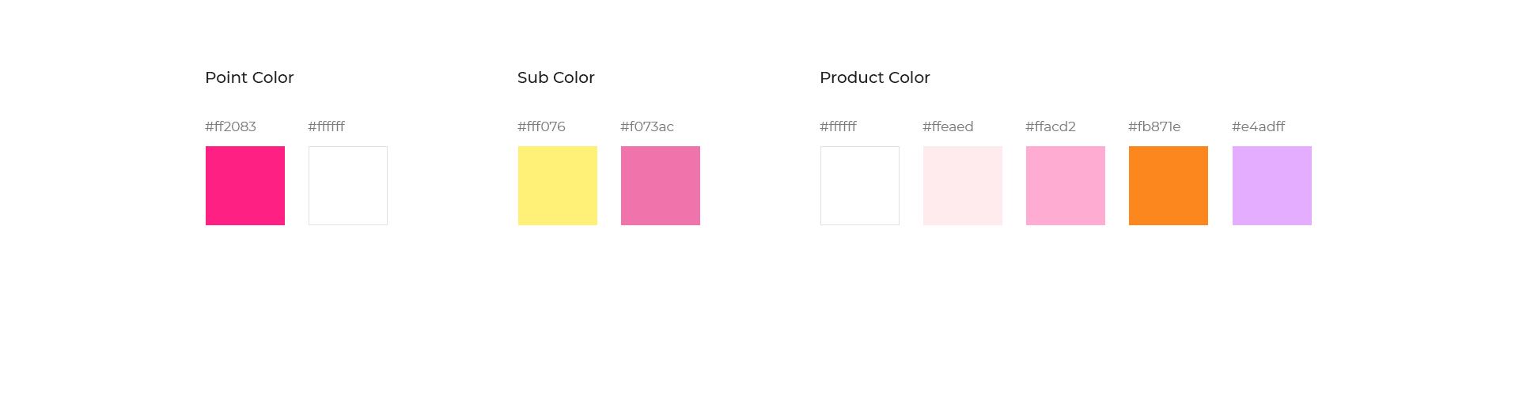The image size is (1519, 407).
Task: Click the hot pink #ff2083 swatch
Action: click(x=245, y=186)
